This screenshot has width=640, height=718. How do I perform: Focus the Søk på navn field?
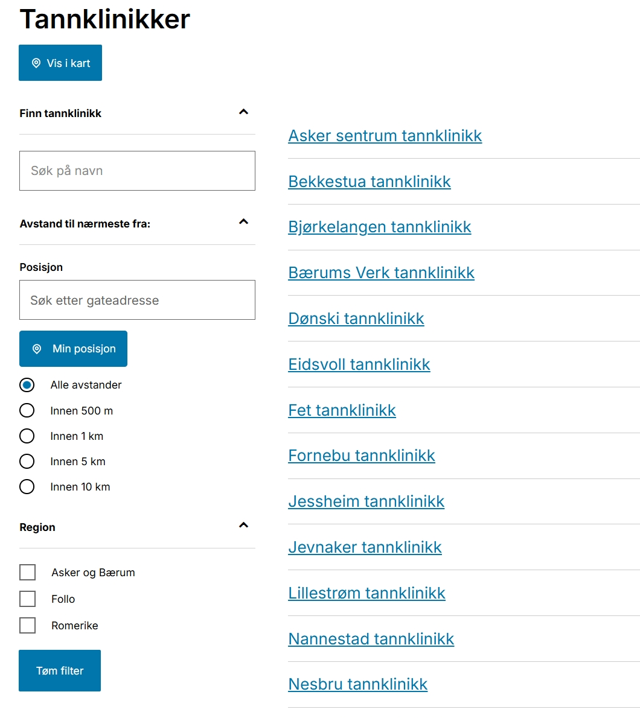(137, 171)
